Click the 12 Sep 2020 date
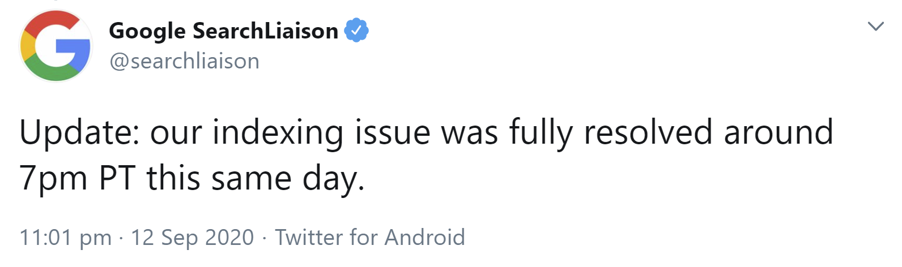 [x=192, y=238]
